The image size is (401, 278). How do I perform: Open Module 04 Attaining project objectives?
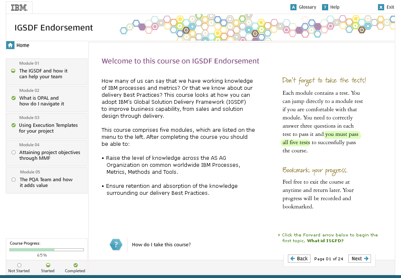click(x=47, y=153)
